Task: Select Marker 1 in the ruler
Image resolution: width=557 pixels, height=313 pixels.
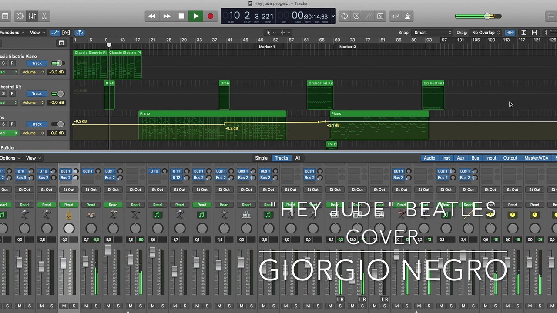Action: (267, 47)
